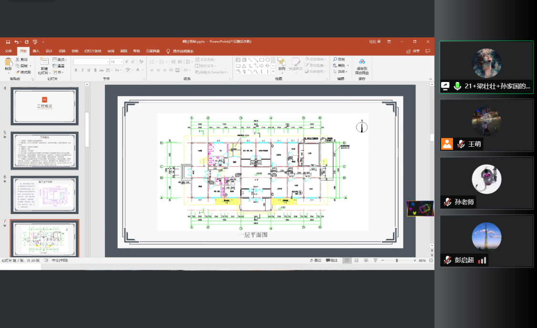This screenshot has width=537, height=328.
Task: Fit slide to current window icon
Action: pos(431,261)
